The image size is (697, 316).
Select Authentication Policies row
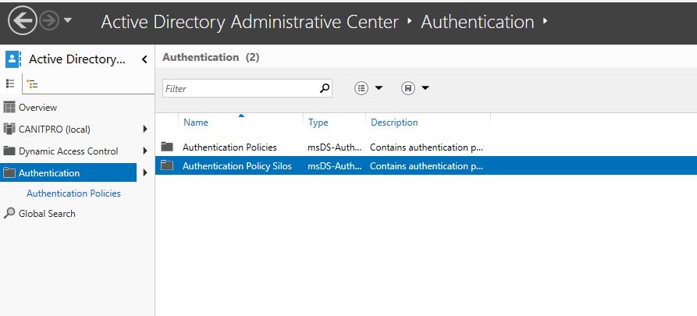click(426, 147)
